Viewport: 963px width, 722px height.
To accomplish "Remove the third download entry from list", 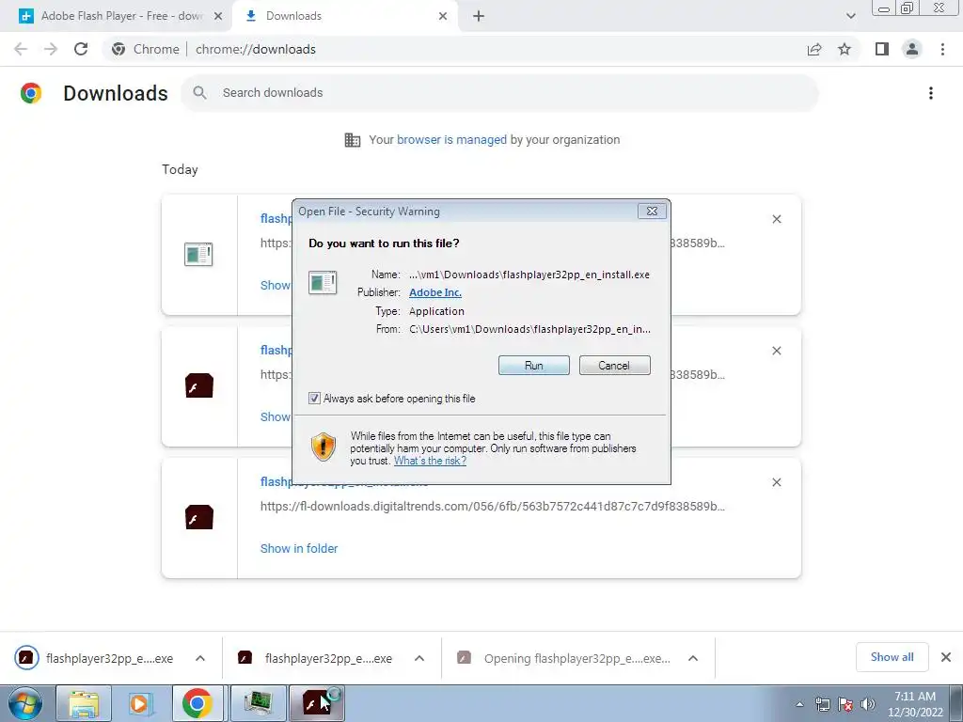I will point(776,482).
